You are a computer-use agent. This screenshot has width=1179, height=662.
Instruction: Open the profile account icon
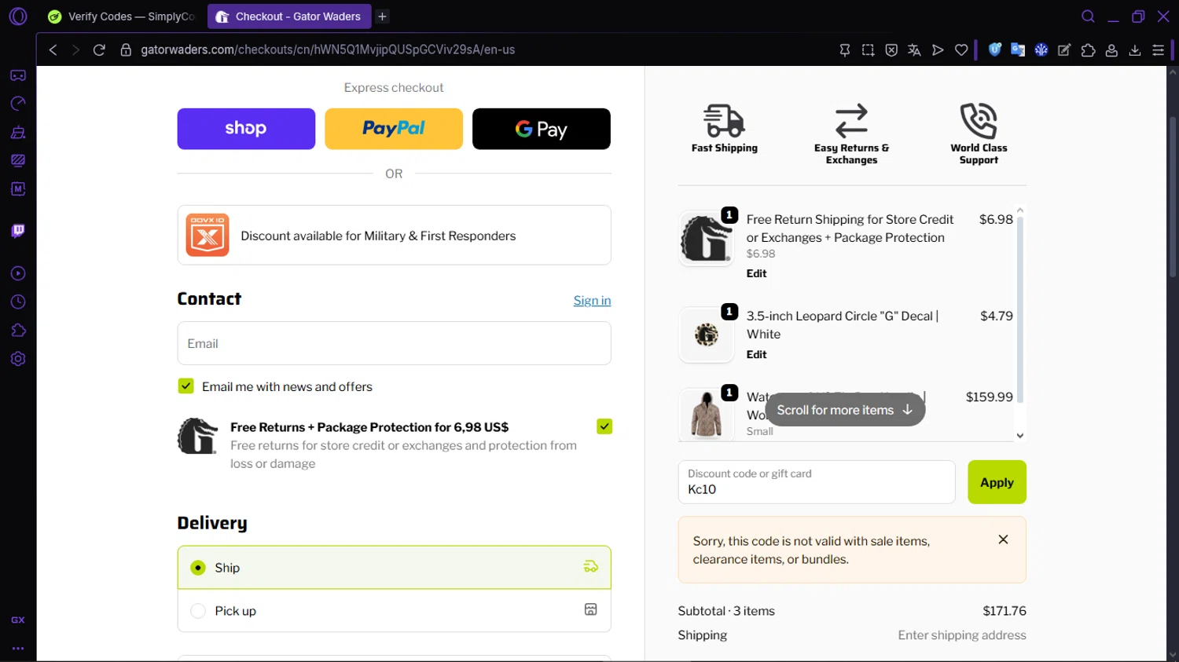tap(1111, 49)
